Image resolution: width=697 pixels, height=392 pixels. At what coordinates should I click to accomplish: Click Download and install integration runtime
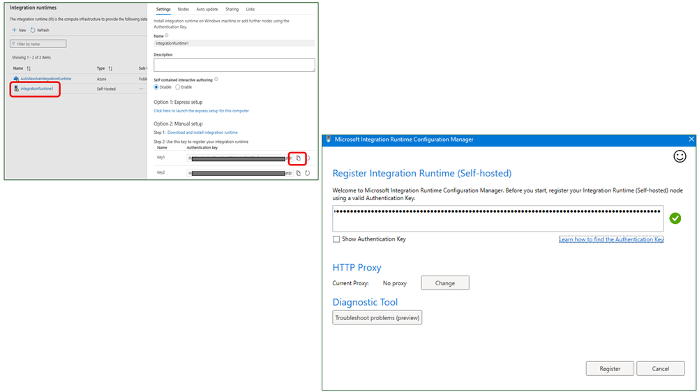203,133
